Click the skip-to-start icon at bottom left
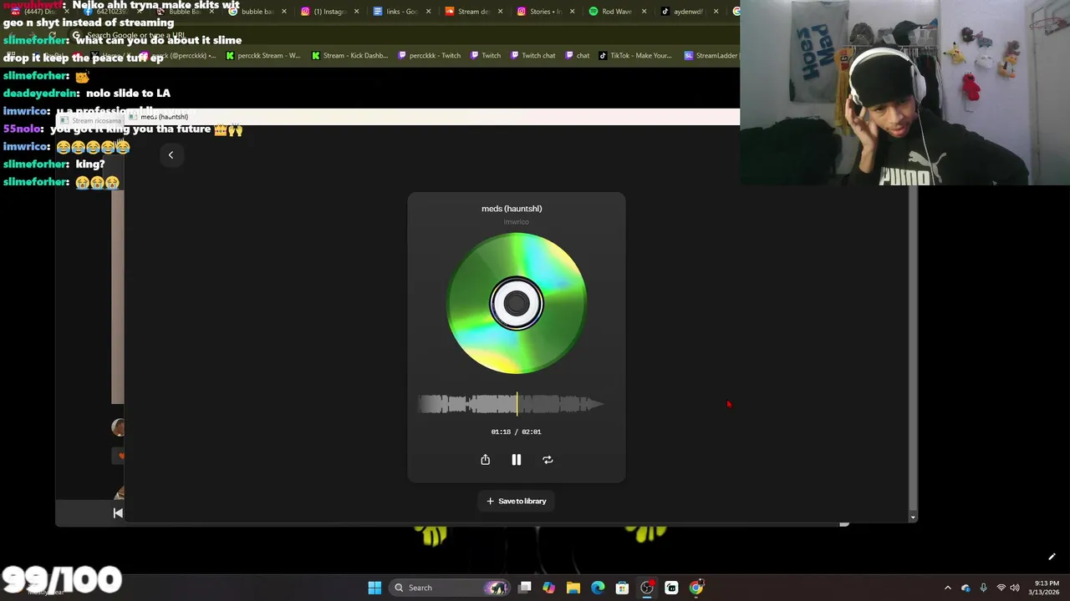Viewport: 1070px width, 601px height. point(118,513)
